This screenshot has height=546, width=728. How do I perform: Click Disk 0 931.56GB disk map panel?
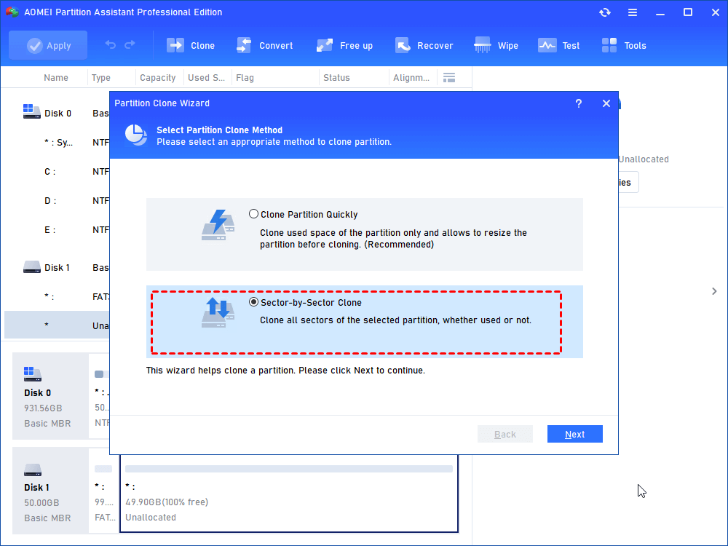click(x=50, y=396)
